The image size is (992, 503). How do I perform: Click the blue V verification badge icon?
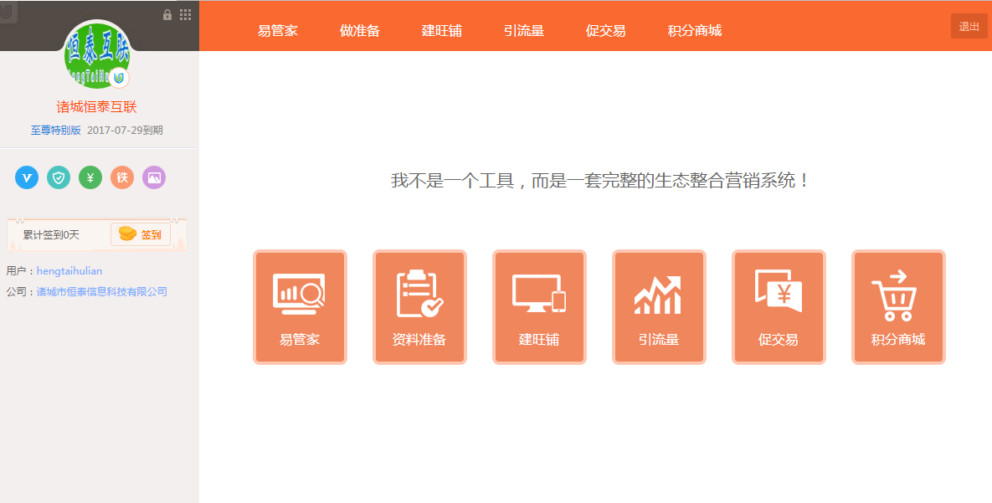tap(27, 177)
